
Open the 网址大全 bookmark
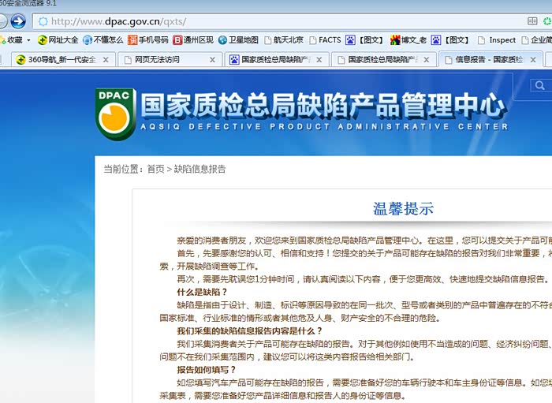[x=58, y=40]
